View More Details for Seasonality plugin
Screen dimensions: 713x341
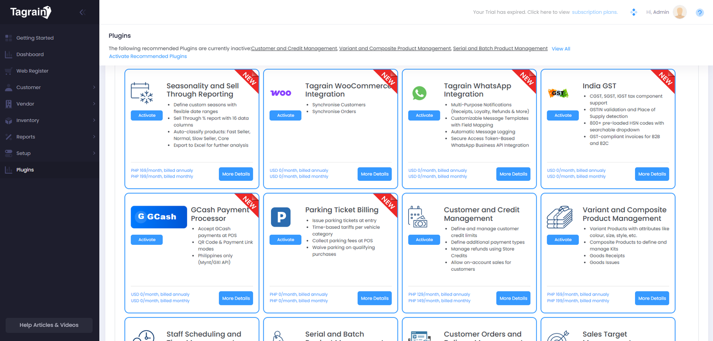[x=236, y=174]
